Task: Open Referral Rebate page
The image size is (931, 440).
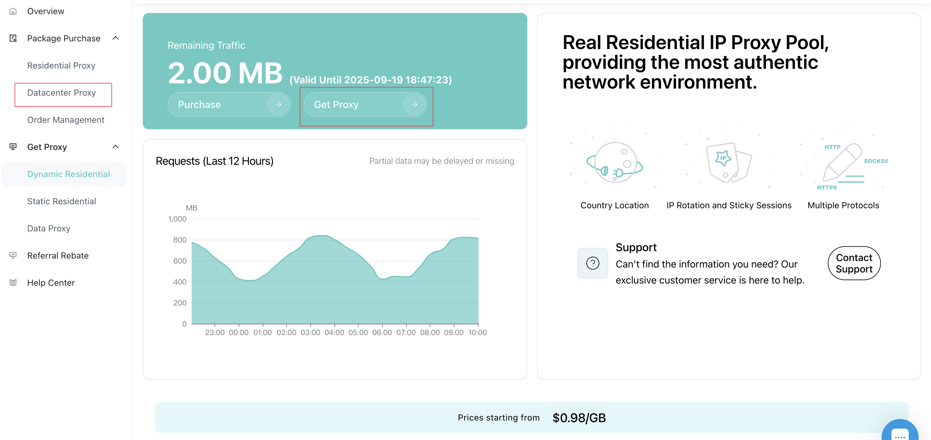Action: tap(58, 255)
